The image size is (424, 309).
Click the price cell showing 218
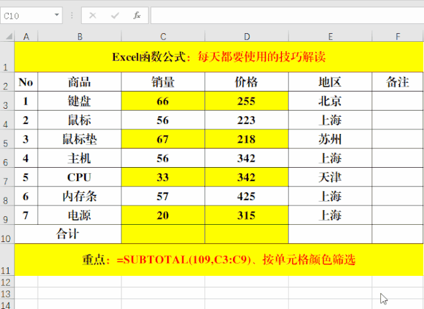click(x=247, y=139)
